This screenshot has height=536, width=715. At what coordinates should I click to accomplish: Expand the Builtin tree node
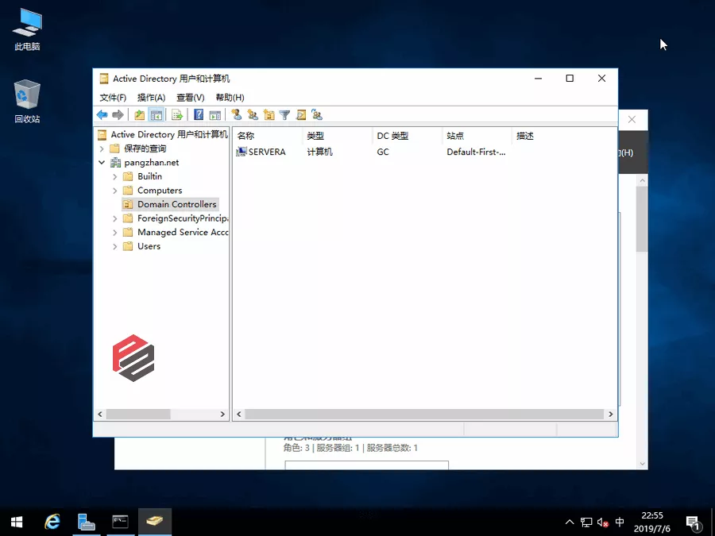tap(115, 177)
